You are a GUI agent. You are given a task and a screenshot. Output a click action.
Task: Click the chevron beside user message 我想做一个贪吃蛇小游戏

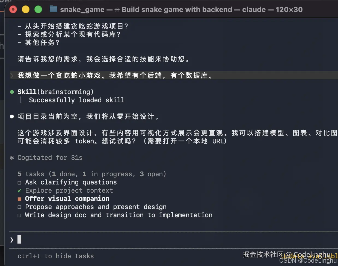coord(12,76)
